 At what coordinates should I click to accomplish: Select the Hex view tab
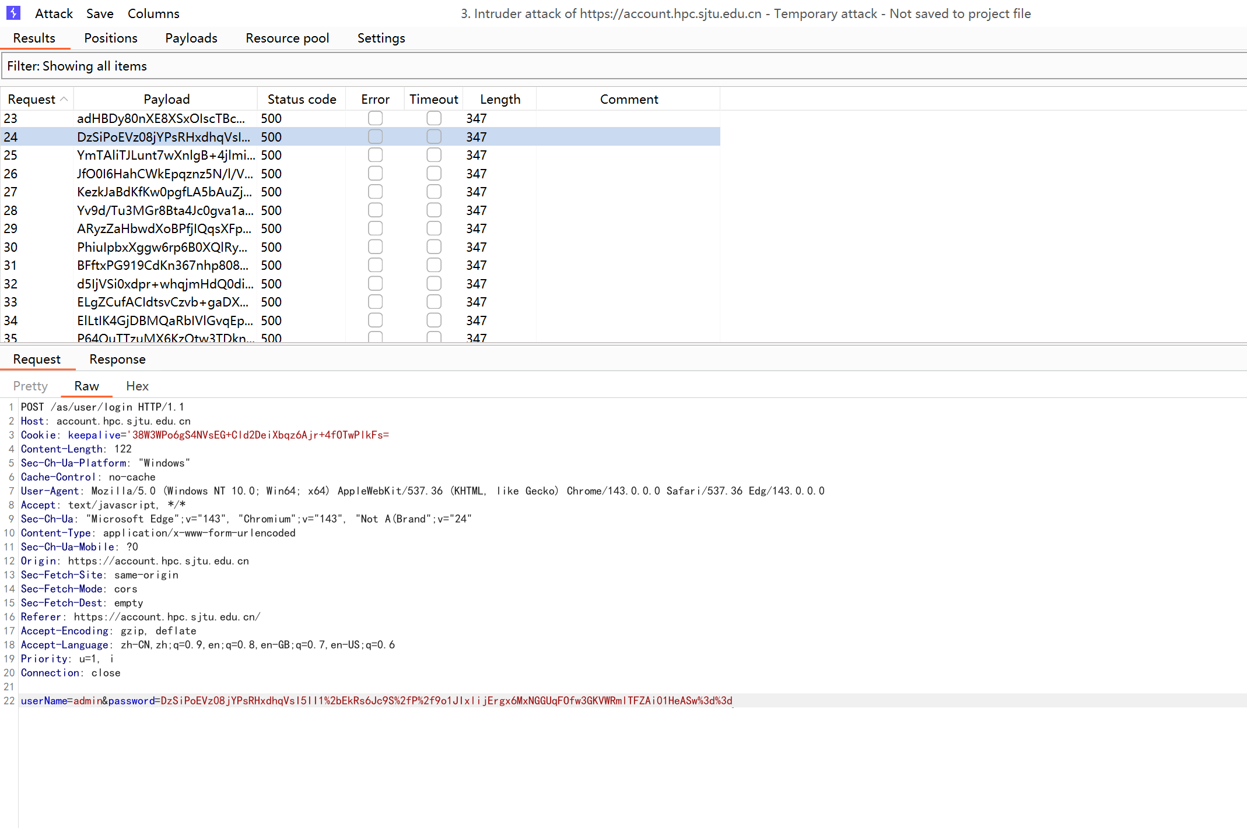[137, 386]
